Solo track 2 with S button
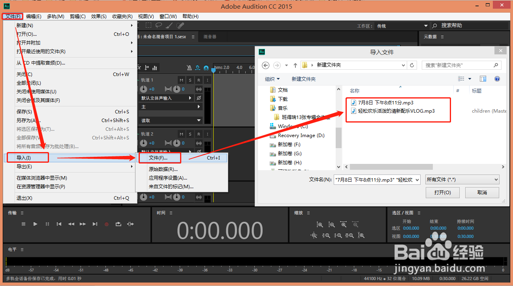Image resolution: width=513 pixels, height=286 pixels. point(190,134)
